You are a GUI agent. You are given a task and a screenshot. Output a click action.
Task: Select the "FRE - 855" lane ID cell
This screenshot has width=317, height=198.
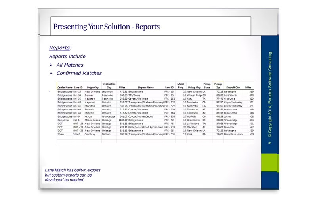(170, 116)
